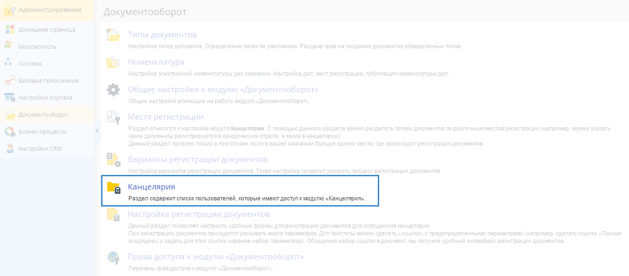The width and height of the screenshot is (629, 276).
Task: Collapse the sidebar with the arrow handle
Action: coord(97,131)
